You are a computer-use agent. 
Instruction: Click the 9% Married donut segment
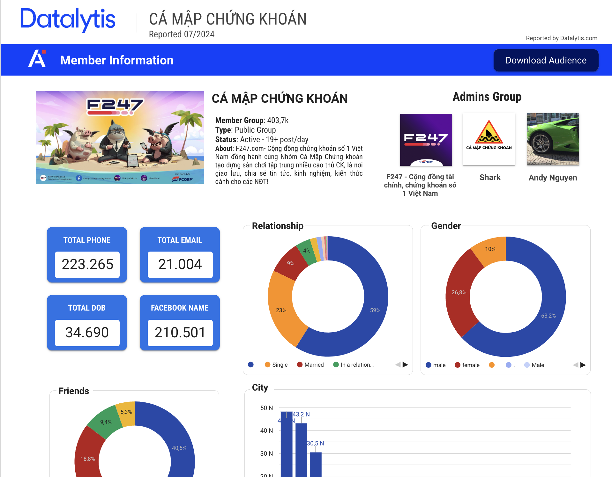click(290, 263)
